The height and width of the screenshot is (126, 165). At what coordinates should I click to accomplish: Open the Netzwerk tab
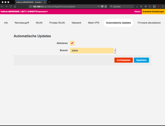[x=76, y=23]
